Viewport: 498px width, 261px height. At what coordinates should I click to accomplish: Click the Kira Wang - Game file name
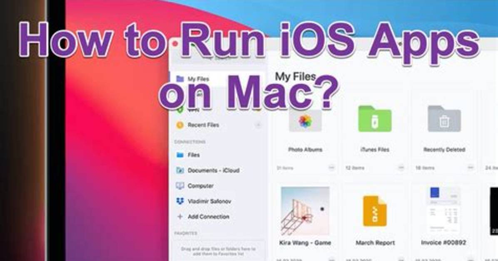[x=305, y=243]
